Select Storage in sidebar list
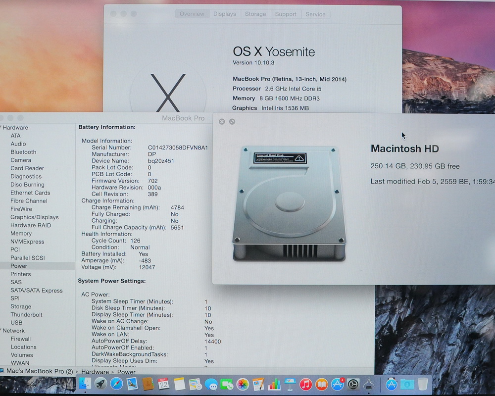The height and width of the screenshot is (396, 495). [x=21, y=306]
